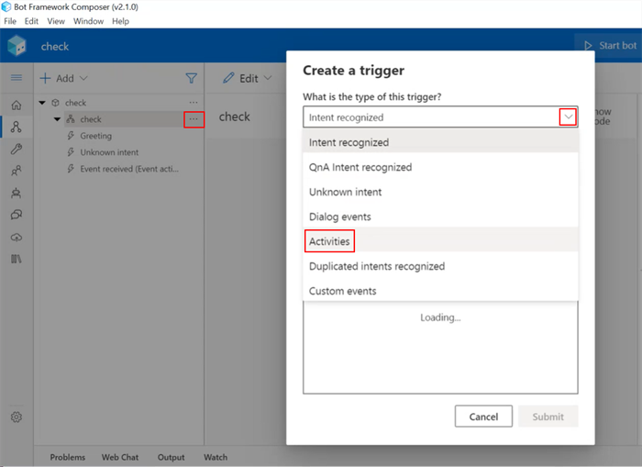Viewport: 642px width, 467px height.
Task: Collapse the root check bot node
Action: click(42, 103)
